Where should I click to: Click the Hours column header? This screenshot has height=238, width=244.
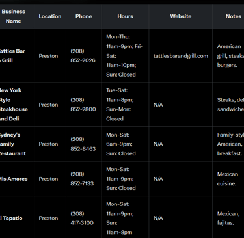pyautogui.click(x=125, y=16)
